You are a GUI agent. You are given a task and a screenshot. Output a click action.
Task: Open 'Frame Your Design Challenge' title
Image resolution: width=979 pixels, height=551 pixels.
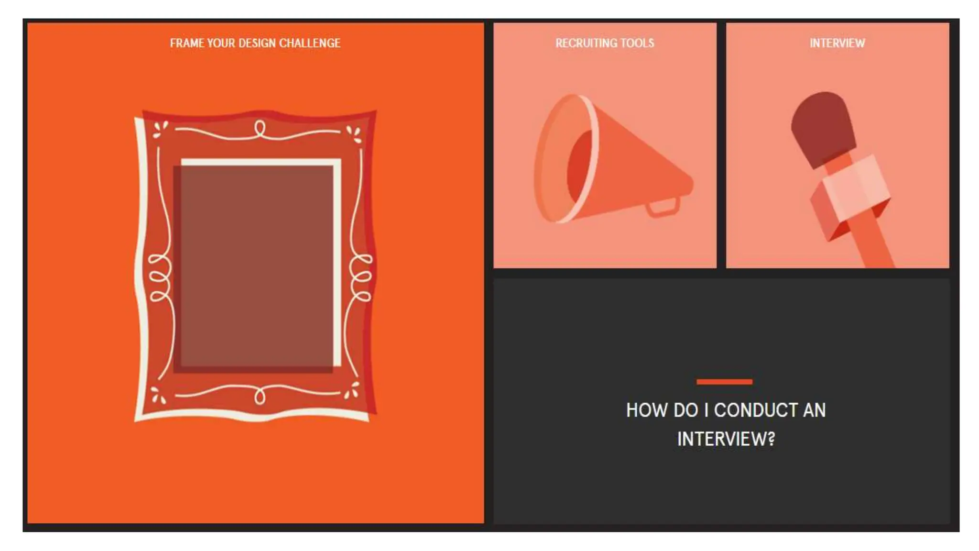[255, 43]
